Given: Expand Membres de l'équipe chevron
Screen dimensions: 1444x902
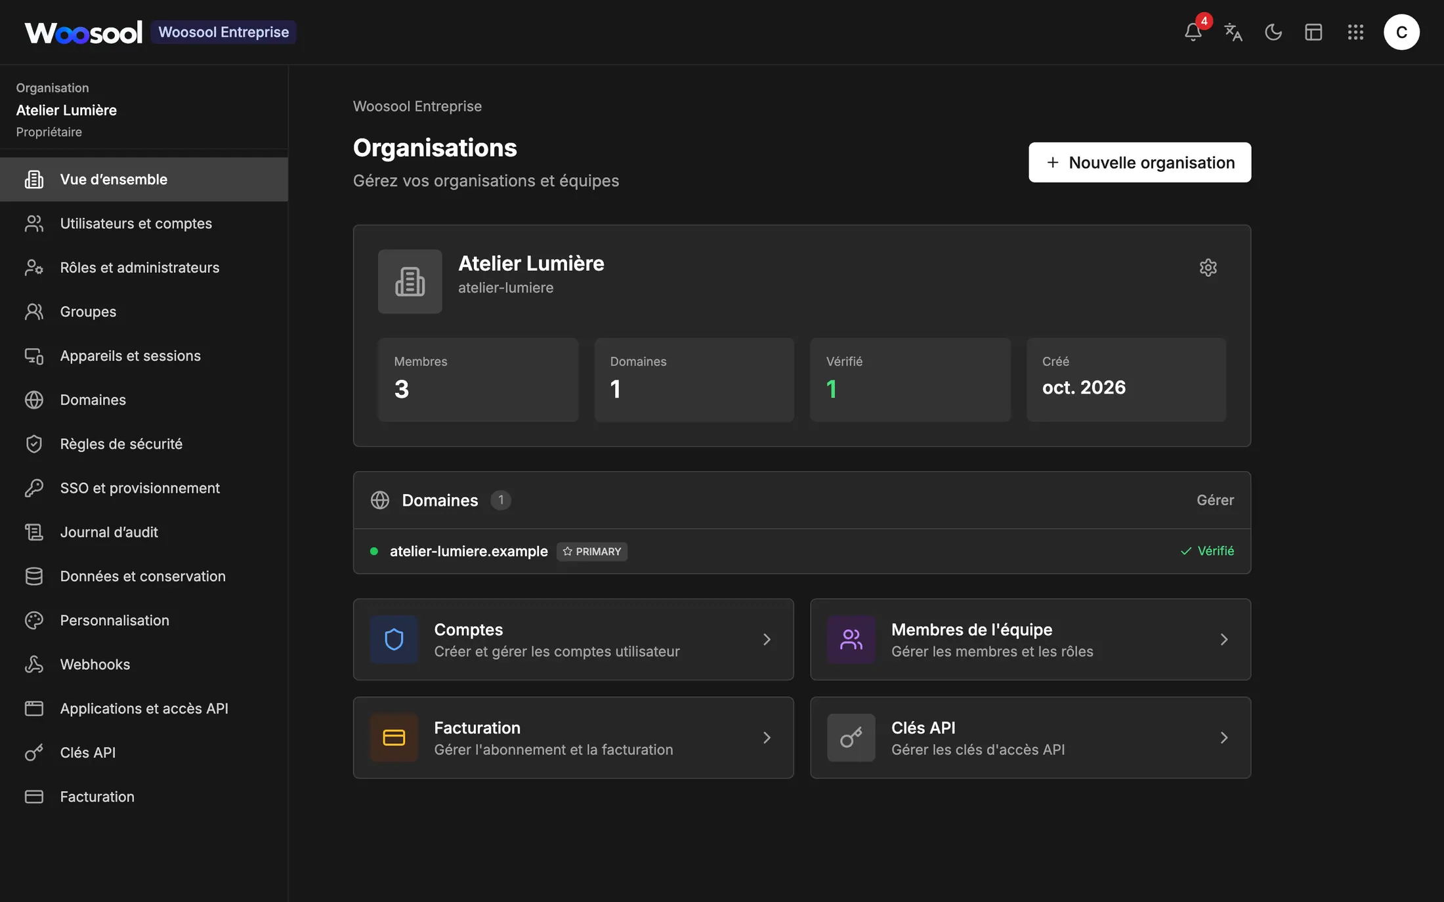Looking at the screenshot, I should click(x=1224, y=640).
